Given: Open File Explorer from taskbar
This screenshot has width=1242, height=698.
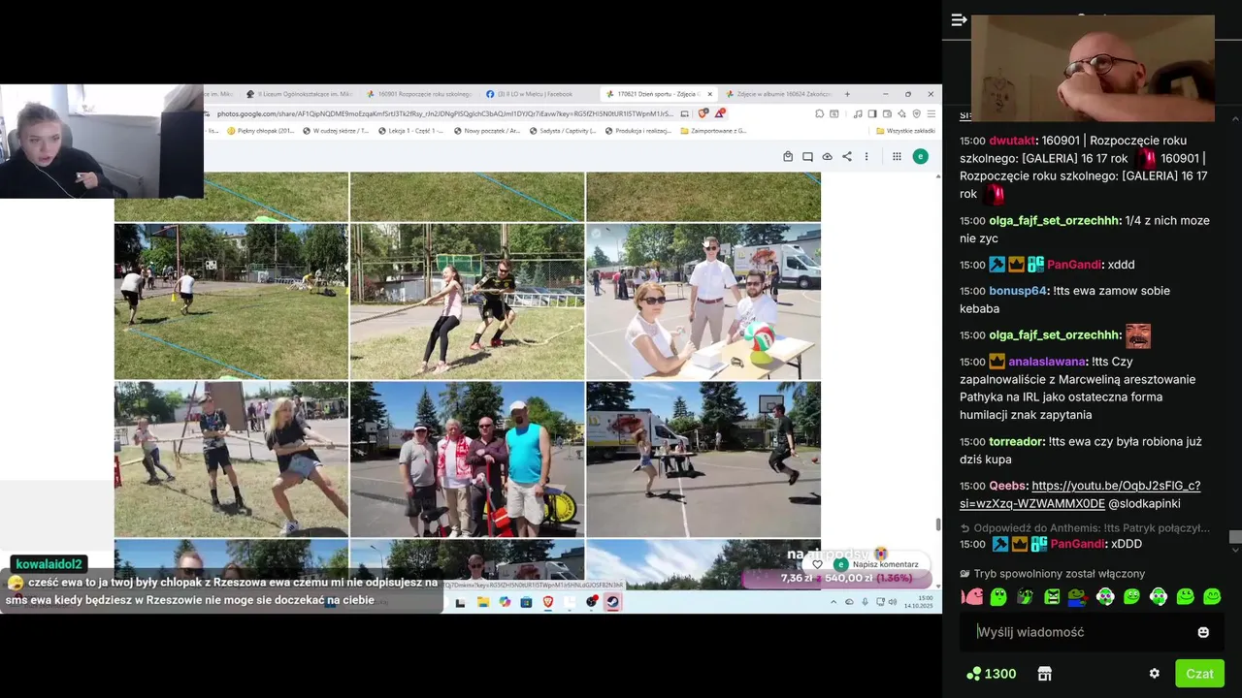Looking at the screenshot, I should coord(482,602).
